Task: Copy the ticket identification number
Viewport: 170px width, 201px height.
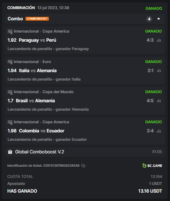Action: point(83,166)
